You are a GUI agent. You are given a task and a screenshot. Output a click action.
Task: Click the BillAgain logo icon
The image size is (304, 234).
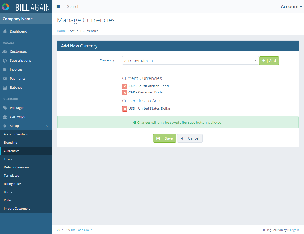click(5, 7)
